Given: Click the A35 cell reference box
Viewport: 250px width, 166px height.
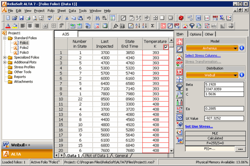Looking at the screenshot, I should pyautogui.click(x=66, y=34).
